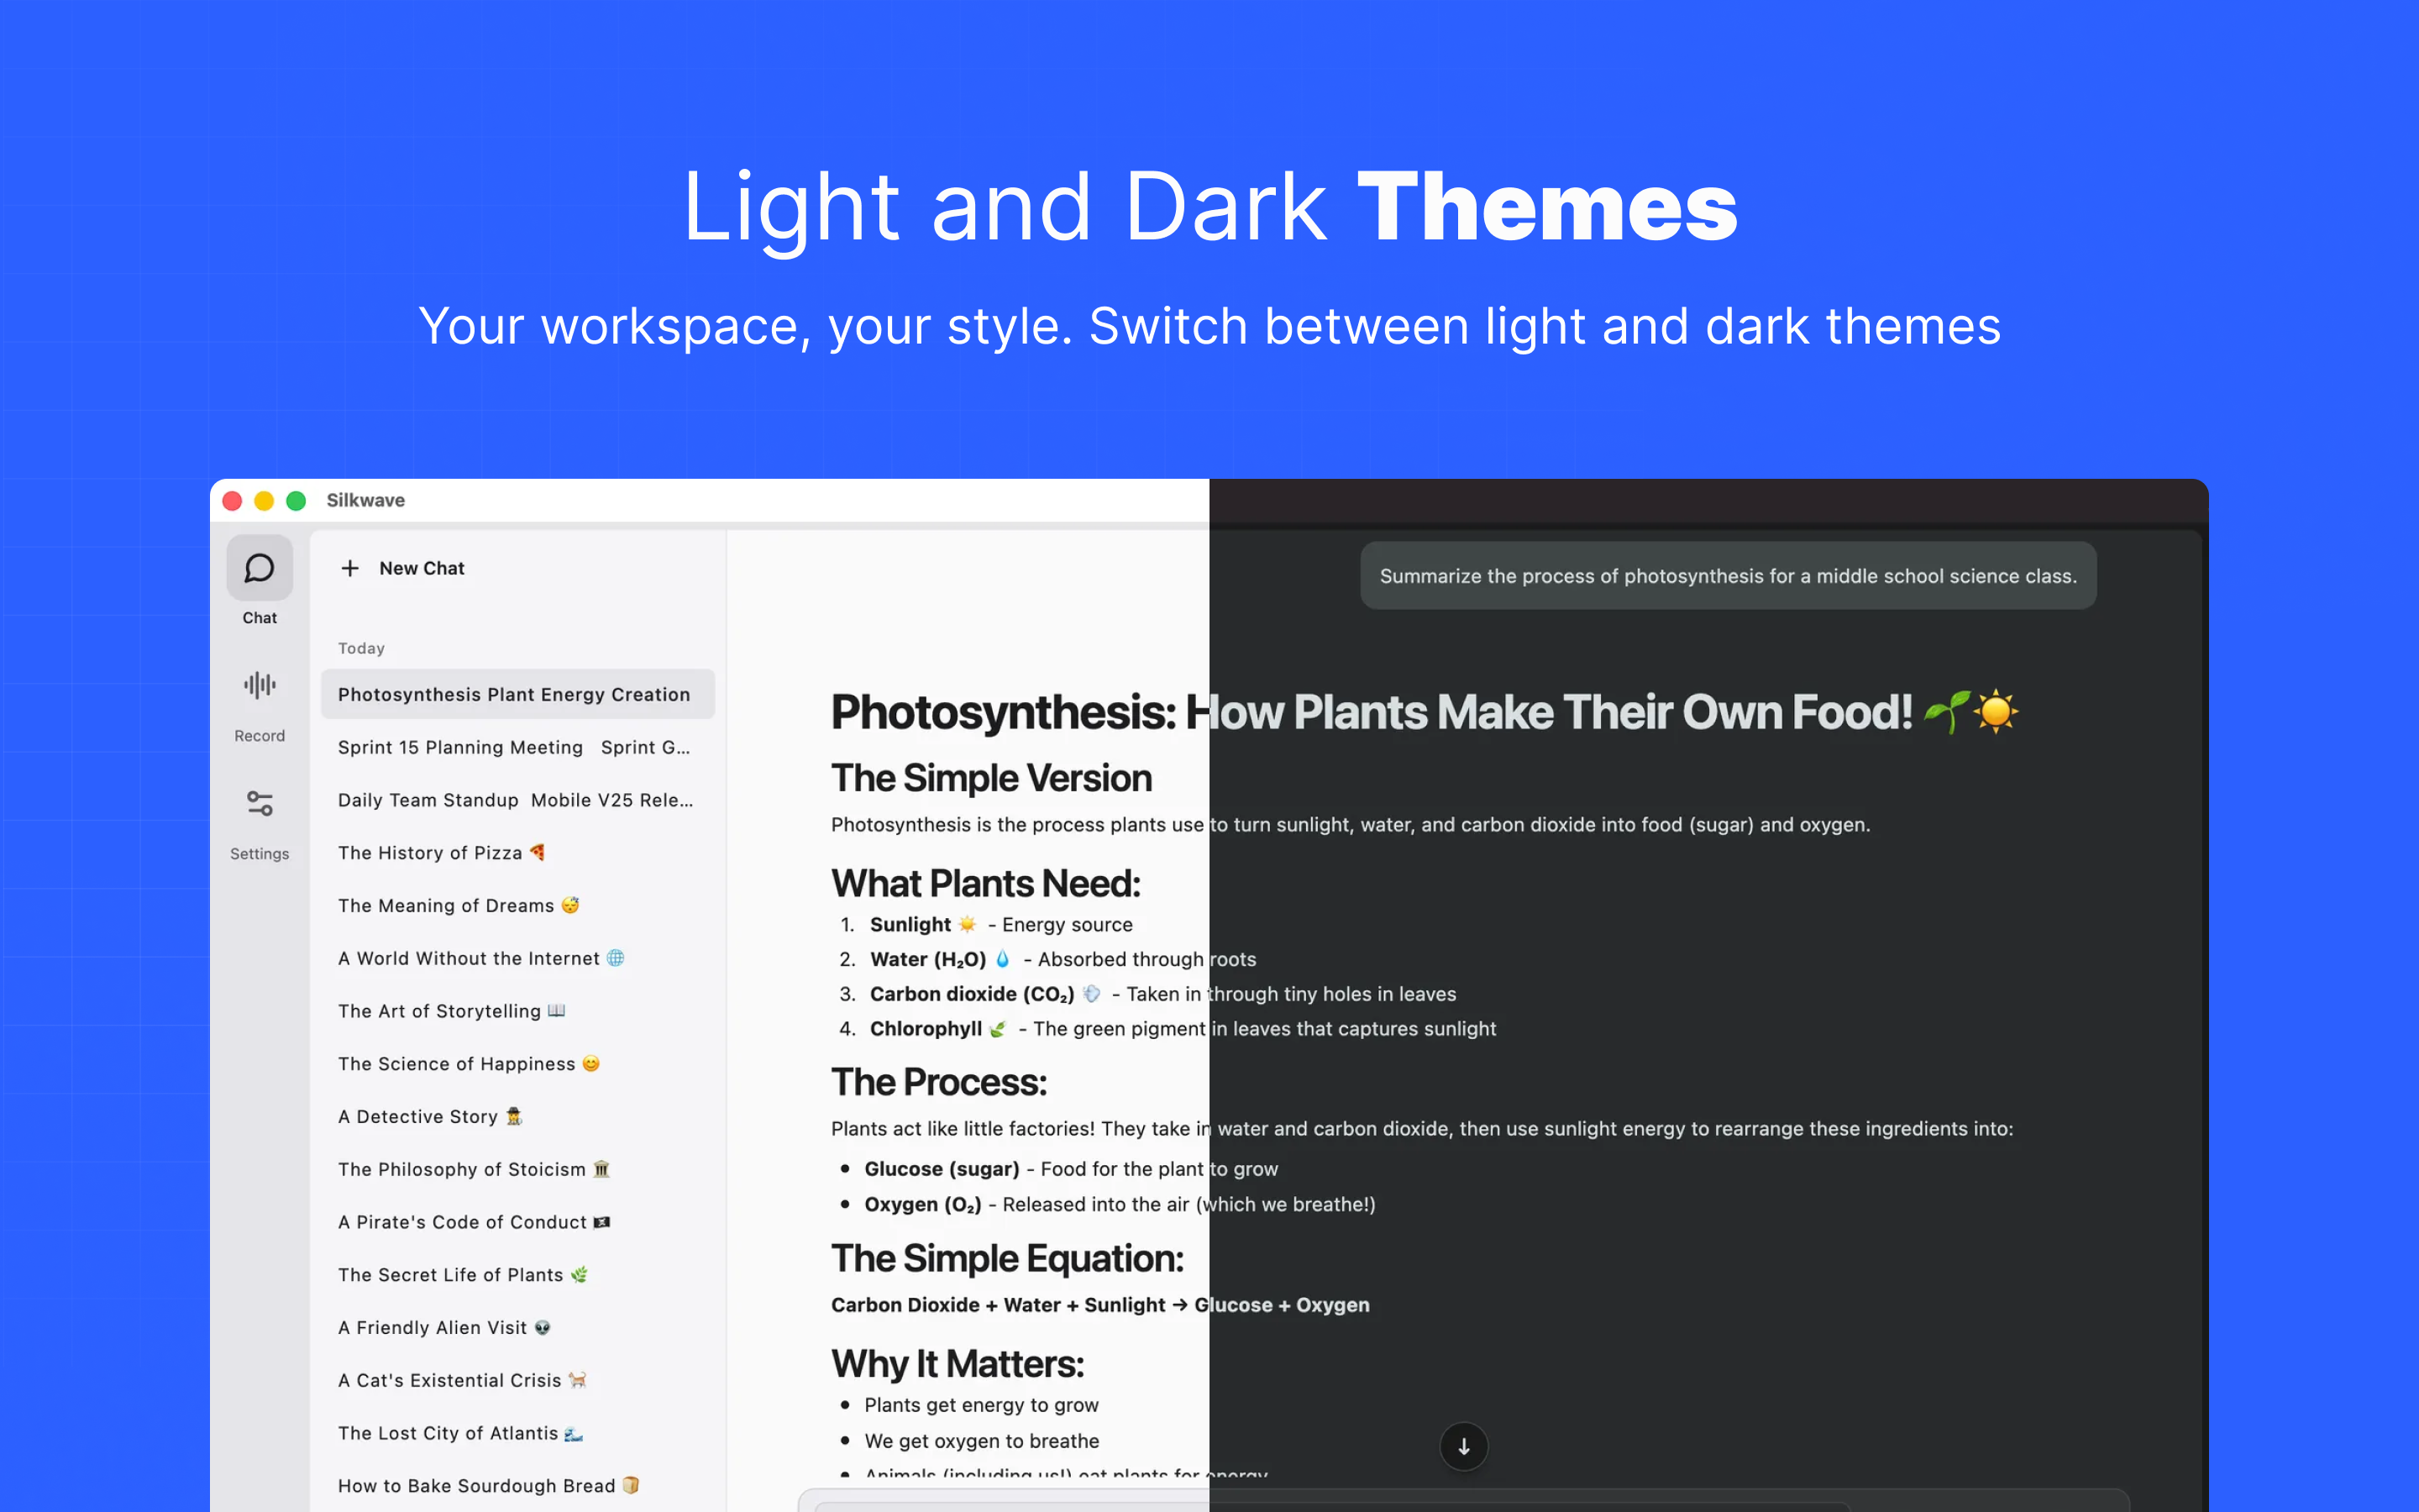2419x1512 pixels.
Task: Click the green fullscreen window button
Action: 296,500
